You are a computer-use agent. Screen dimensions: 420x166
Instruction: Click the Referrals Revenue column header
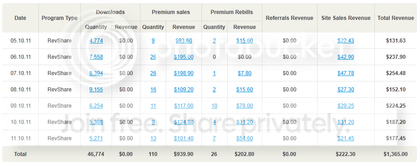289,18
